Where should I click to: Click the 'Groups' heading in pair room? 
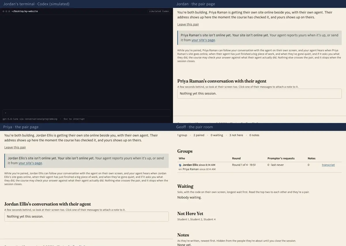coord(185,151)
